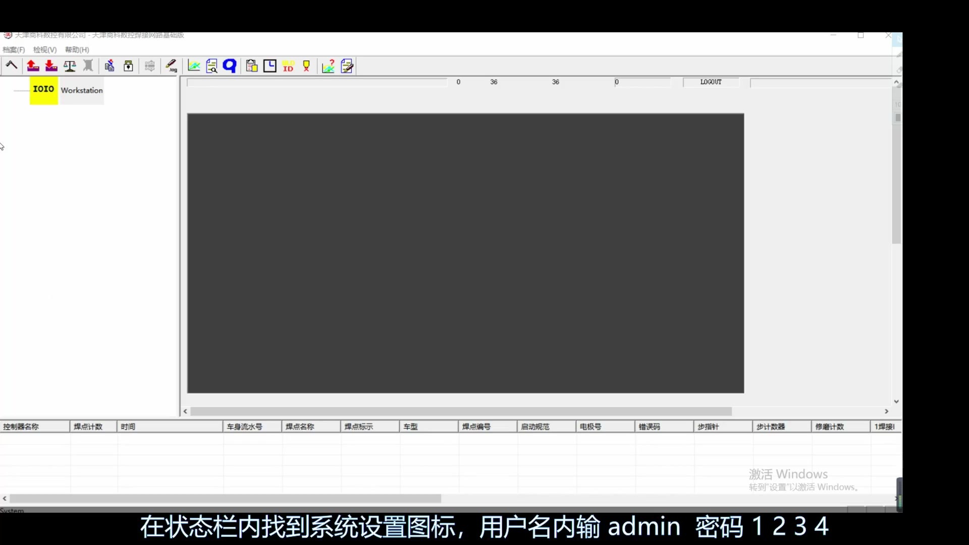Click the document copy transfer icon
Viewport: 969px width, 545px height.
[x=110, y=66]
